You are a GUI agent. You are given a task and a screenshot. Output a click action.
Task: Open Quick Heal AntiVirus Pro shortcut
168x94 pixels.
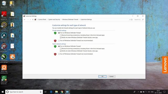point(4,69)
